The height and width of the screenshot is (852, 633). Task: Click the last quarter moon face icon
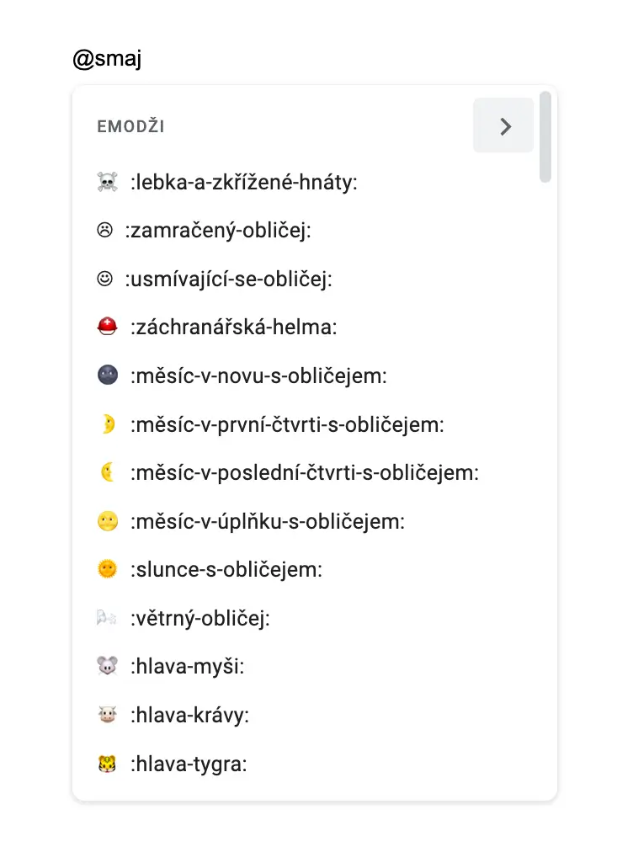pyautogui.click(x=107, y=473)
